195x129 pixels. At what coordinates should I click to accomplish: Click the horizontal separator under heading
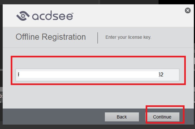[x=98, y=48]
